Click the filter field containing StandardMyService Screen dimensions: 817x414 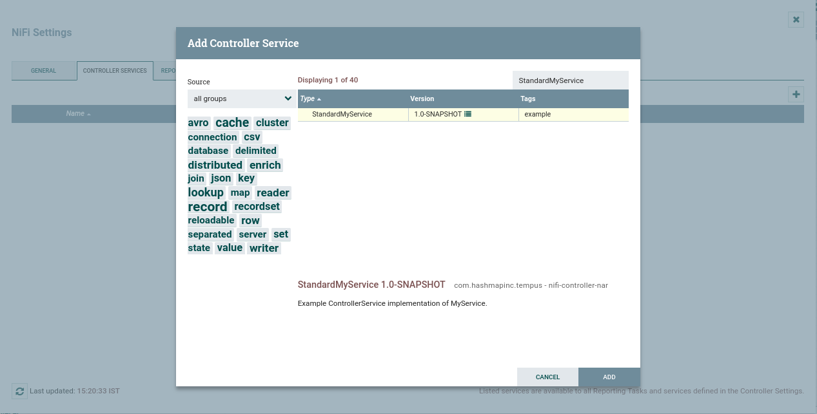click(570, 80)
